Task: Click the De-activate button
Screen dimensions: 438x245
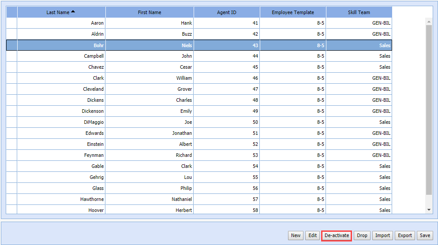Action: (337, 235)
